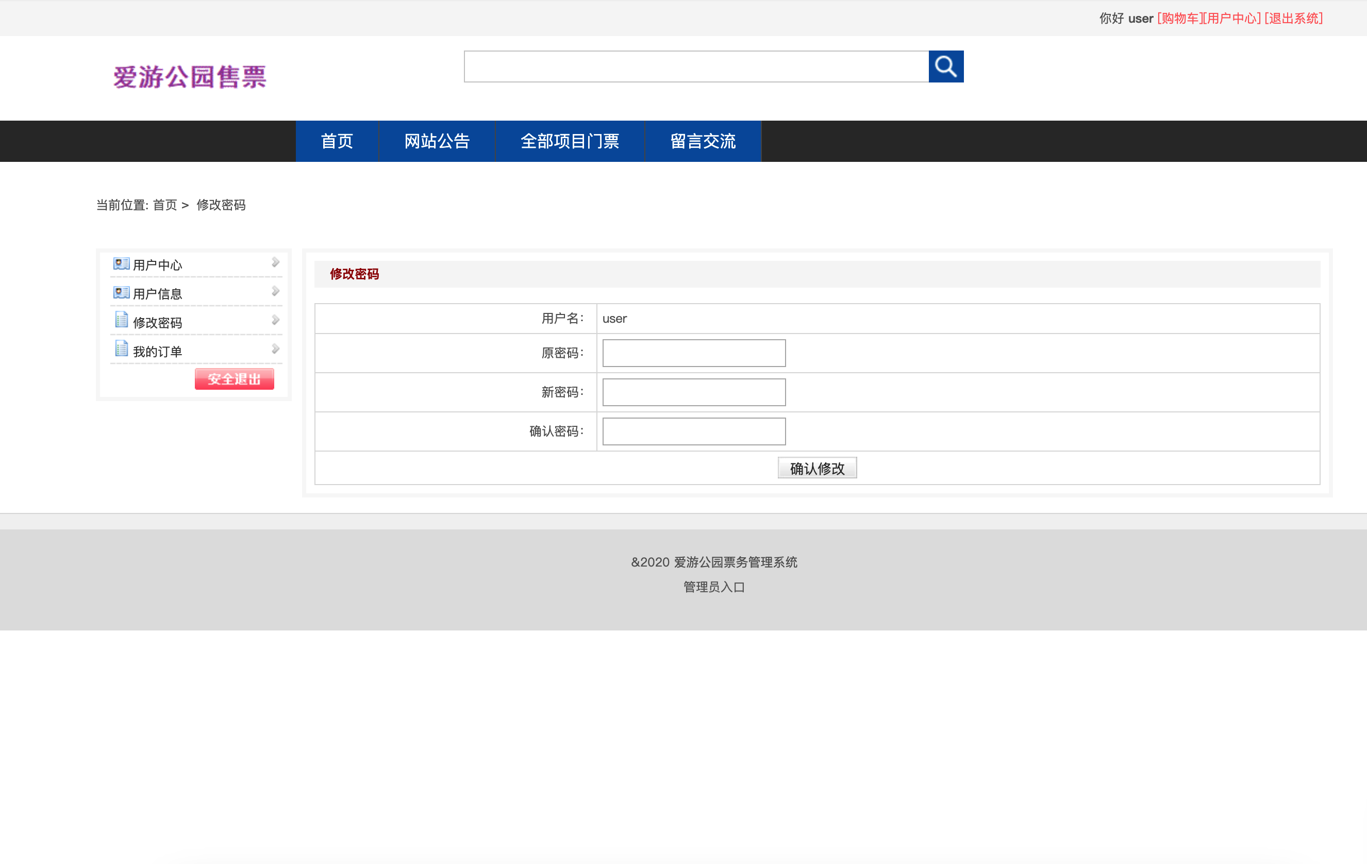Go to 全部项目门票 in the nav bar

(570, 141)
